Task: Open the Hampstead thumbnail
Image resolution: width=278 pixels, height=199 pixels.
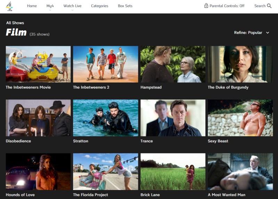Action: coord(173,64)
